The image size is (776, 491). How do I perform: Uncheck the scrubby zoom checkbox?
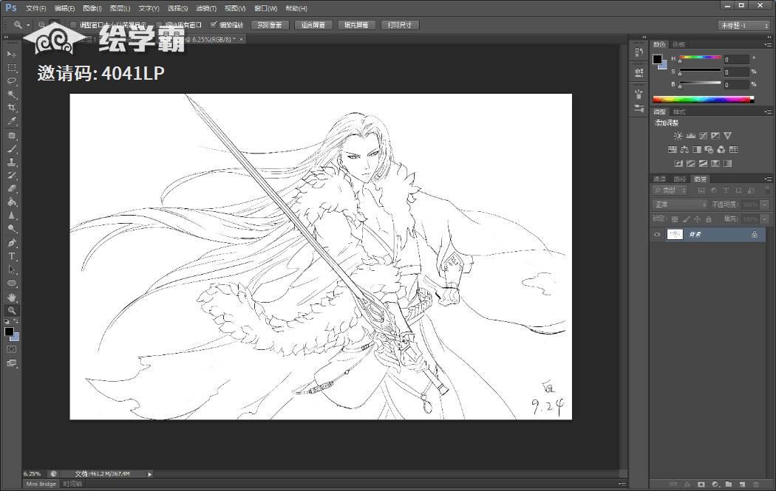(x=214, y=24)
